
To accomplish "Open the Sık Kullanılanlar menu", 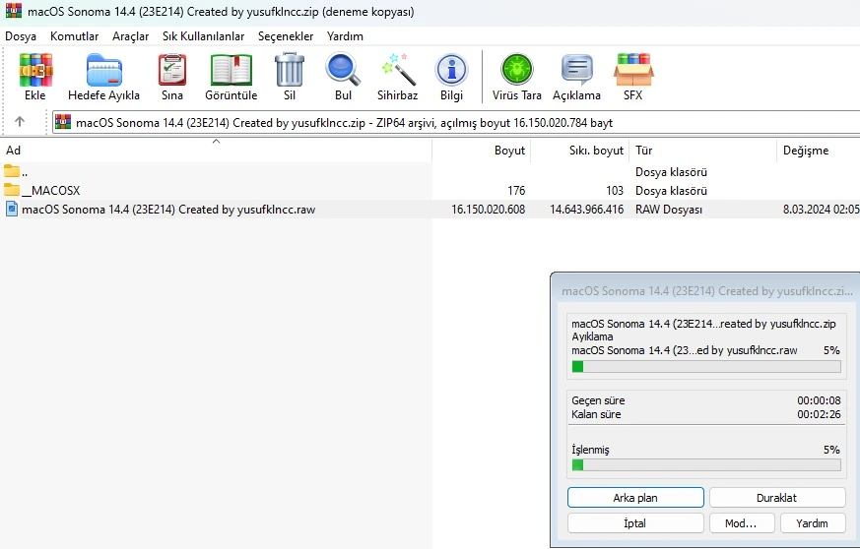I will [x=204, y=36].
